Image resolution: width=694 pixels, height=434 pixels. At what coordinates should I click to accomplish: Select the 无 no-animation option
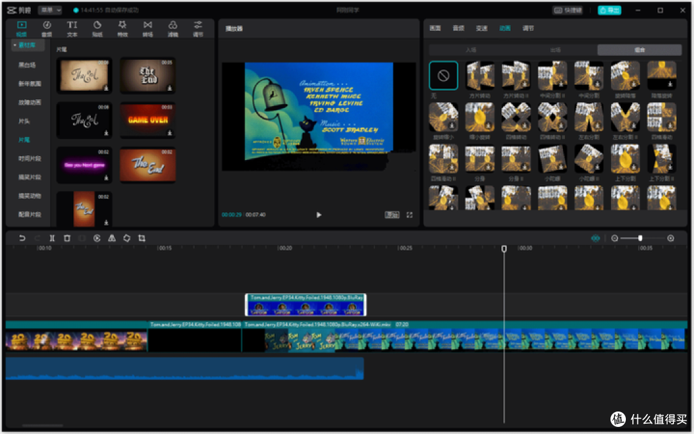click(443, 76)
